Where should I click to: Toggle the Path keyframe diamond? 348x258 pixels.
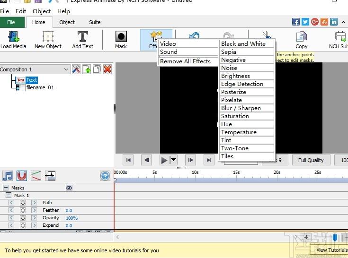[23, 203]
